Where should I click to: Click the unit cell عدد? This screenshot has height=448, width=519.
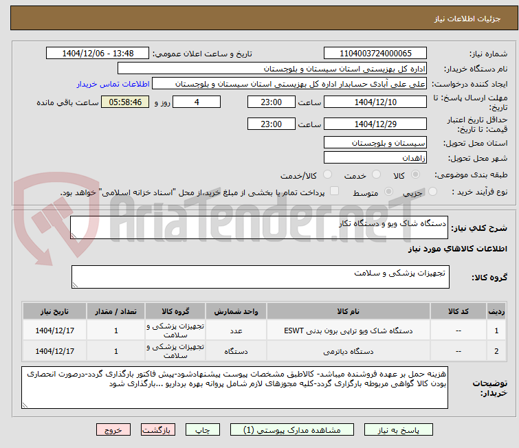click(x=236, y=331)
